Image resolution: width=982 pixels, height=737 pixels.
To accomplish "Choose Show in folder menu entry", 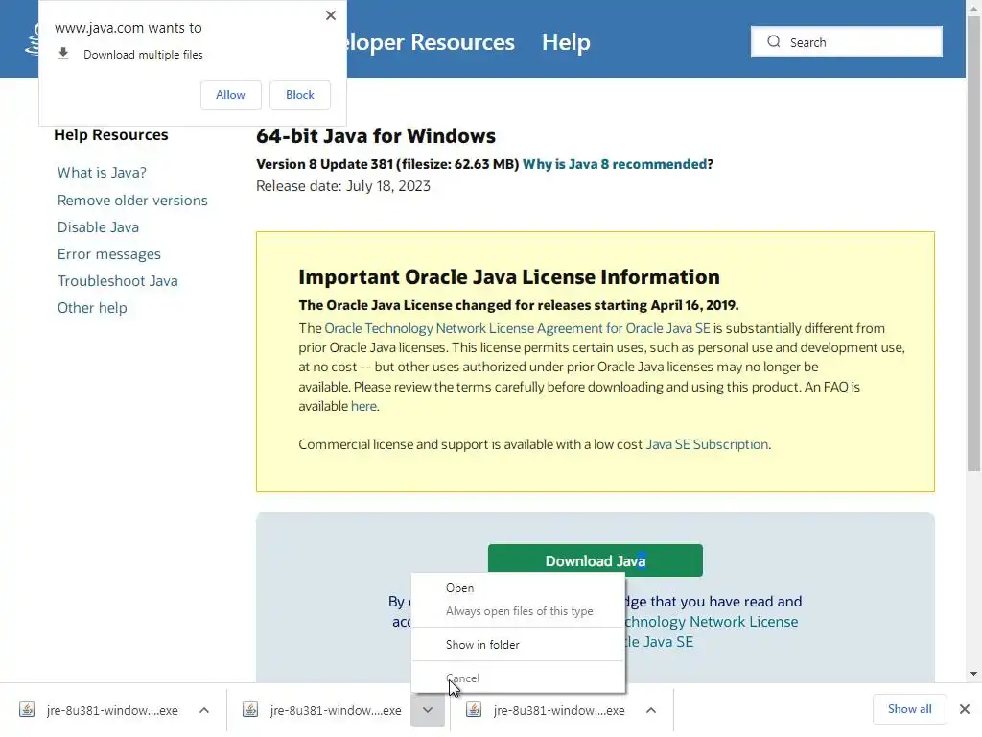I will click(518, 644).
